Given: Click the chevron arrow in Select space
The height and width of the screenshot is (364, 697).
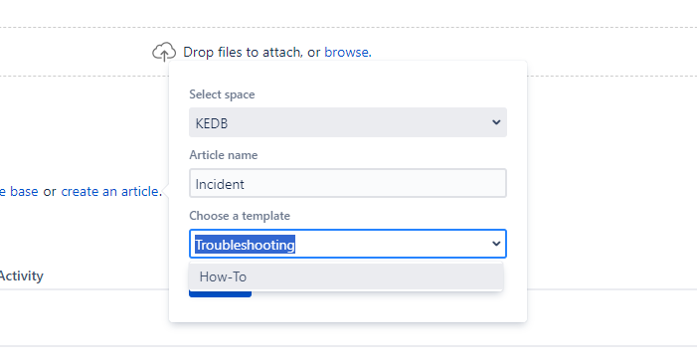Looking at the screenshot, I should click(496, 122).
